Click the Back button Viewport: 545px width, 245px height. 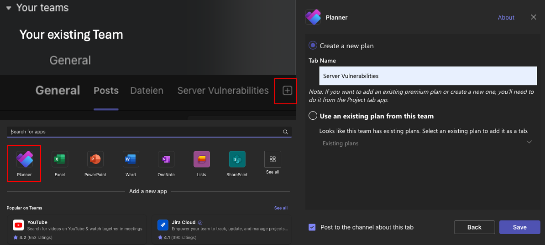(x=474, y=227)
